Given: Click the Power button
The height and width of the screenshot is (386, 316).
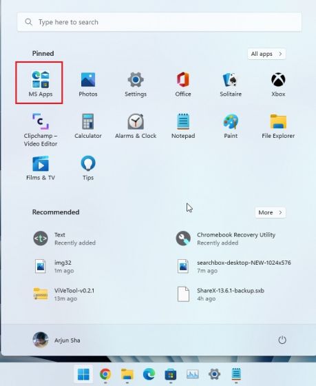Looking at the screenshot, I should tap(282, 340).
